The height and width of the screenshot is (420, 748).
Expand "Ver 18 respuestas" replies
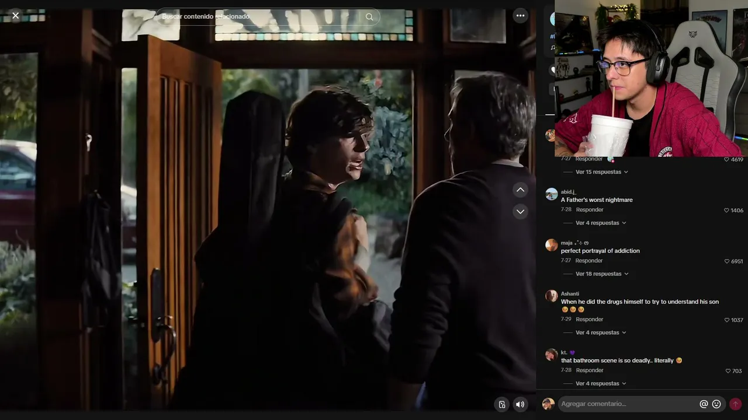601,274
